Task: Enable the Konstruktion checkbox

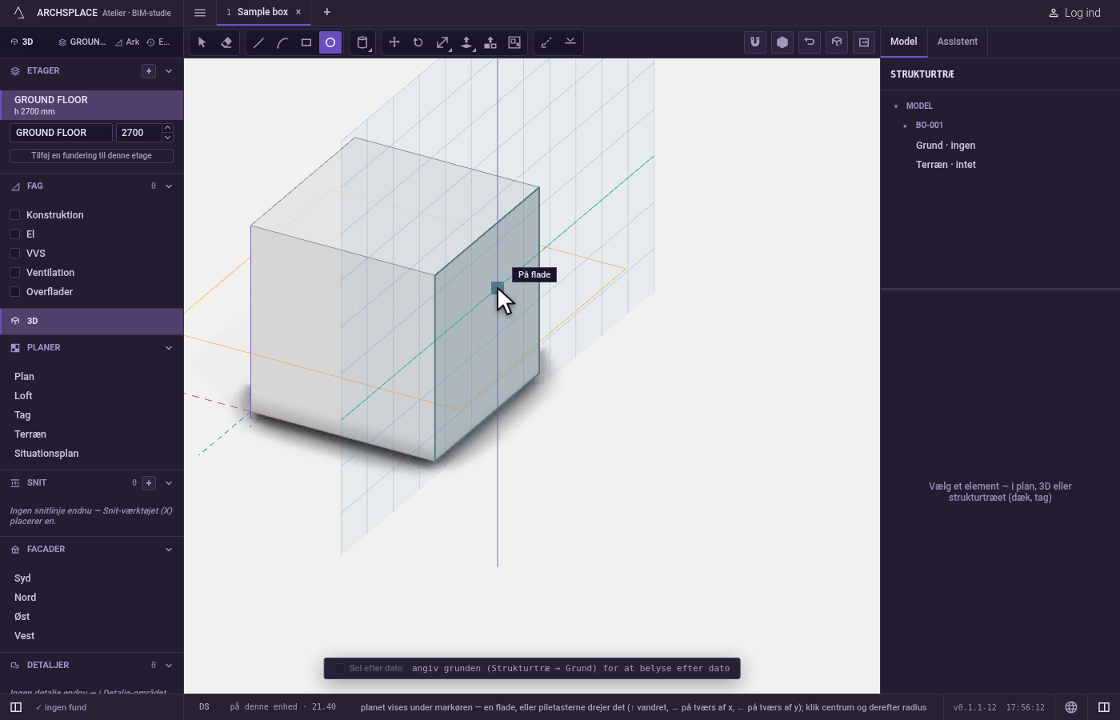Action: 14,214
